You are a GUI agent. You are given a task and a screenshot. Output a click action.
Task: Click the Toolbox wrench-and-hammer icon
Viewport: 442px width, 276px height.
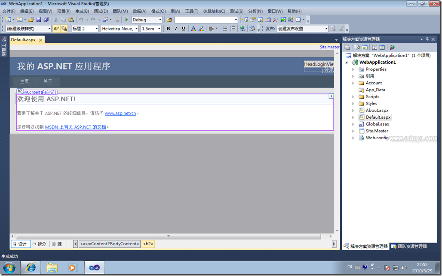coord(4,39)
